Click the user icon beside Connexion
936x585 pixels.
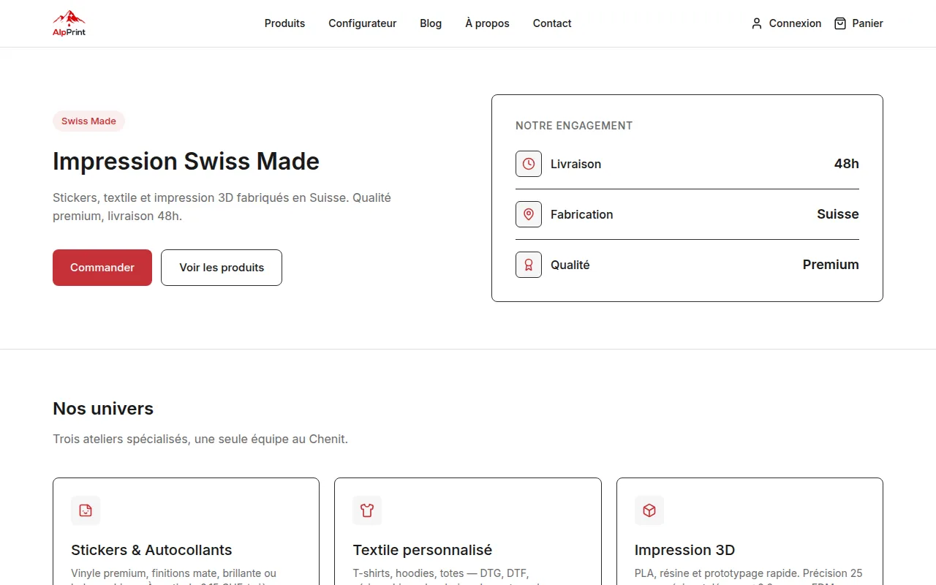(x=757, y=23)
